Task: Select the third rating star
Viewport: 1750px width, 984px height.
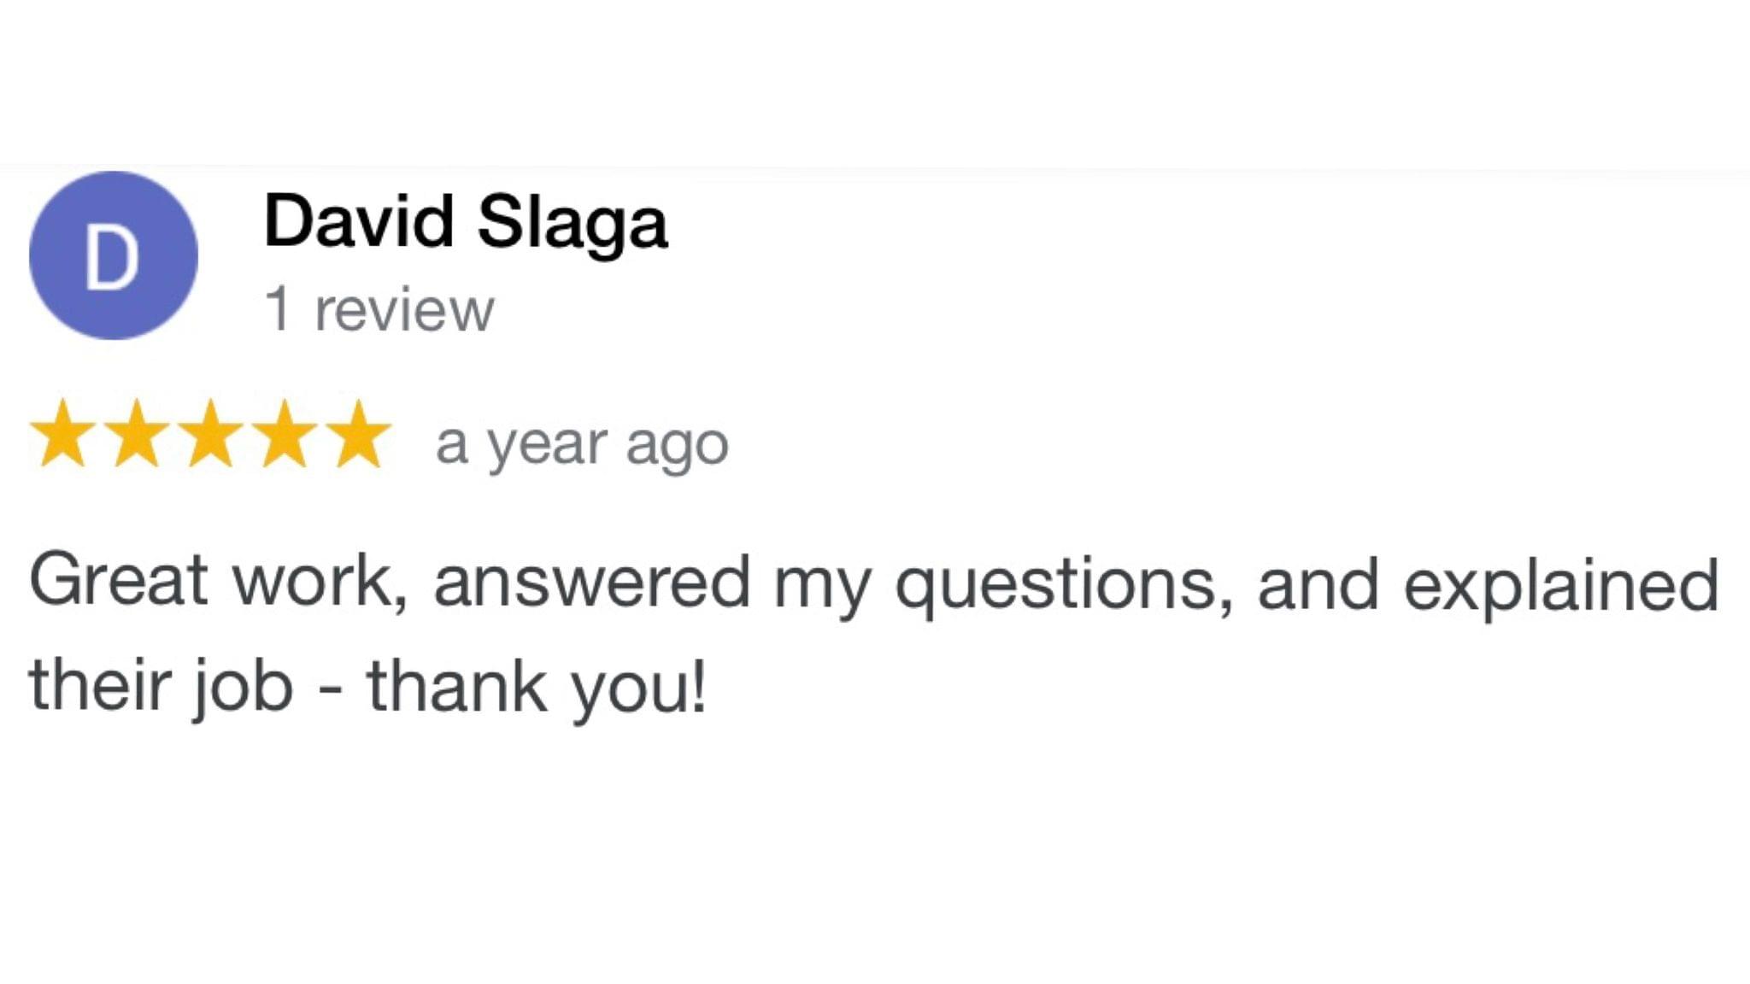Action: click(x=211, y=435)
